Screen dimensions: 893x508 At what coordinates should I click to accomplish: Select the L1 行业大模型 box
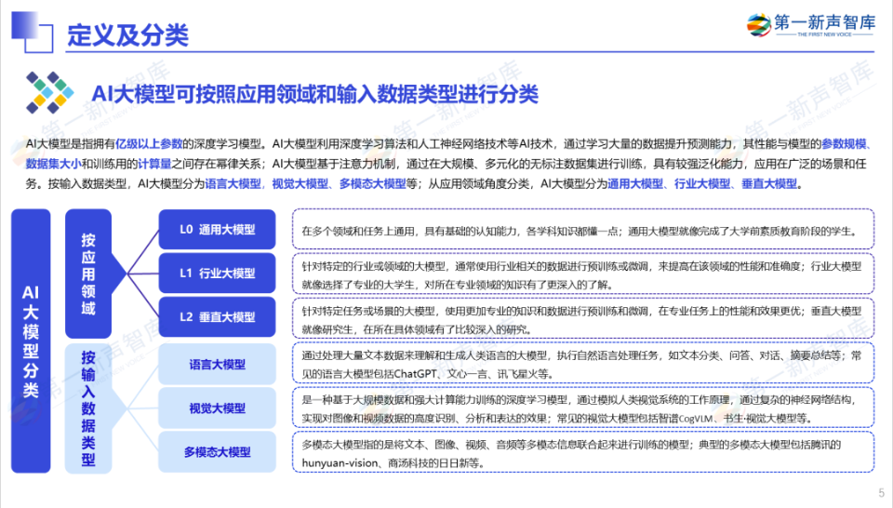[217, 274]
